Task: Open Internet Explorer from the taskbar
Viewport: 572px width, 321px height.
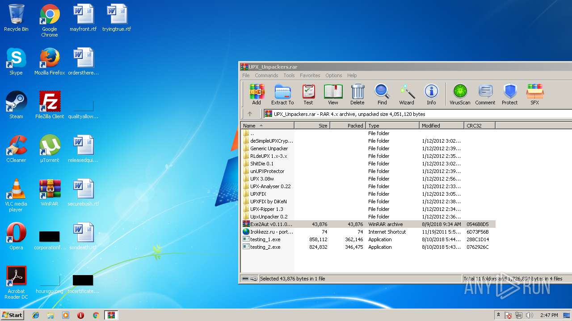Action: 36,315
